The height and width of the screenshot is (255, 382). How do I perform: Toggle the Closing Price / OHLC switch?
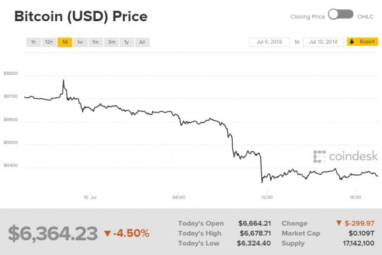click(341, 15)
